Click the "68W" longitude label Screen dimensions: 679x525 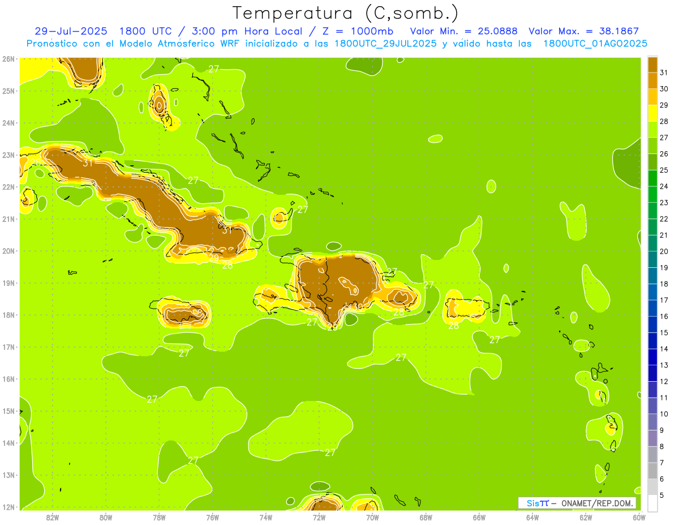[426, 517]
